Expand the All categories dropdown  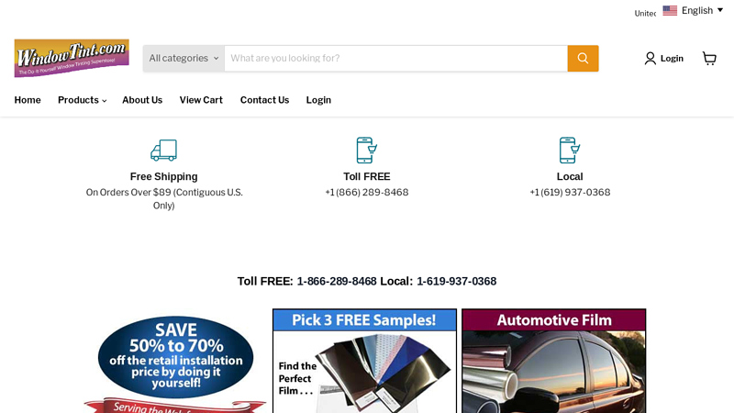coord(183,59)
